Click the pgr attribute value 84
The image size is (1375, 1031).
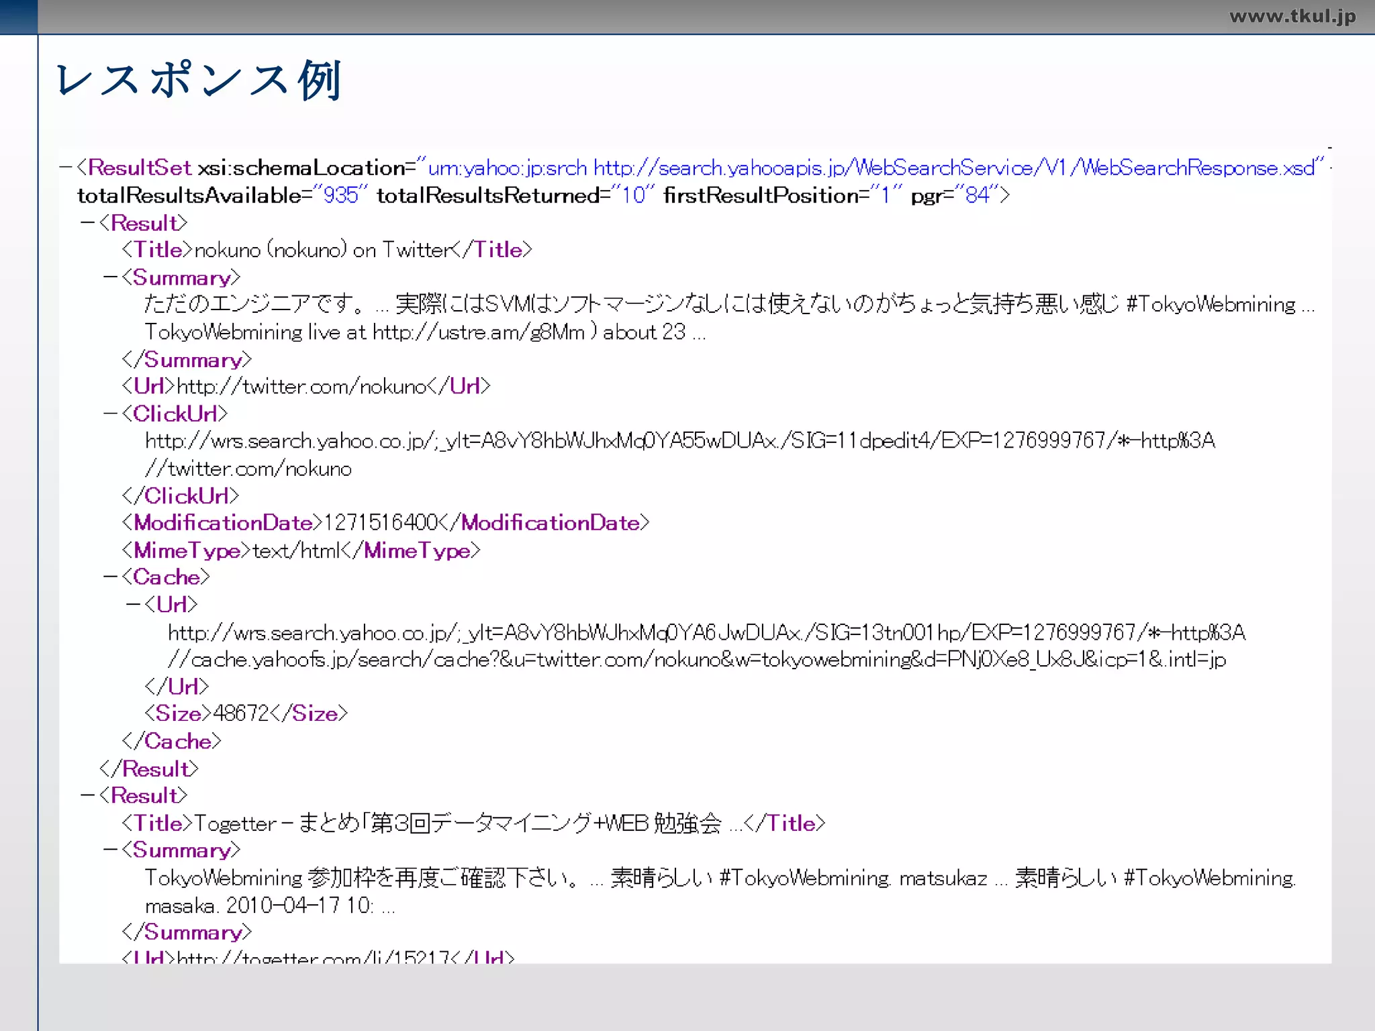click(x=978, y=195)
